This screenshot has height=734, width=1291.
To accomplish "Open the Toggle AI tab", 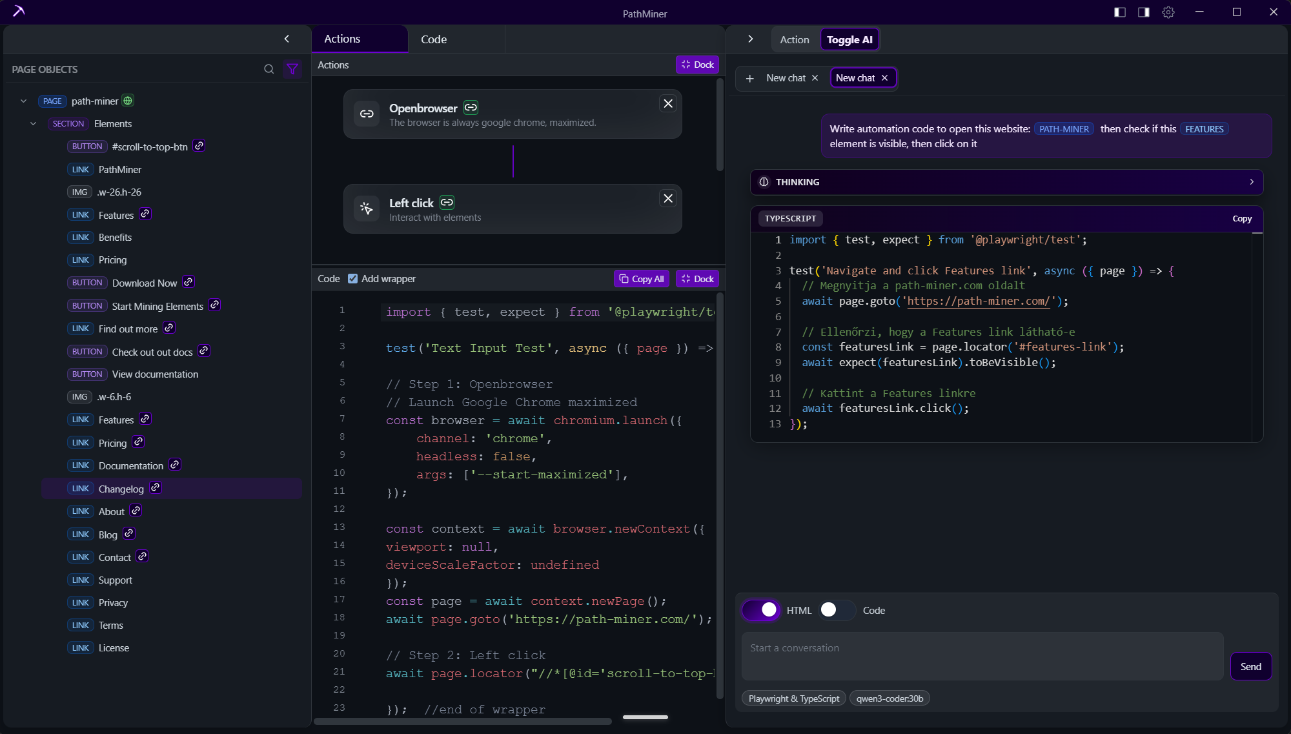I will pyautogui.click(x=849, y=39).
